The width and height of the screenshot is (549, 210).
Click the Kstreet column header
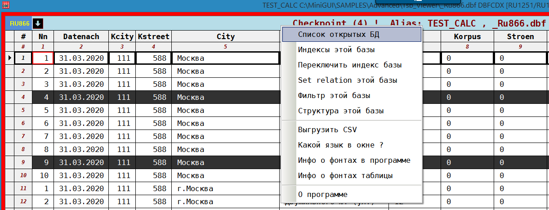153,36
